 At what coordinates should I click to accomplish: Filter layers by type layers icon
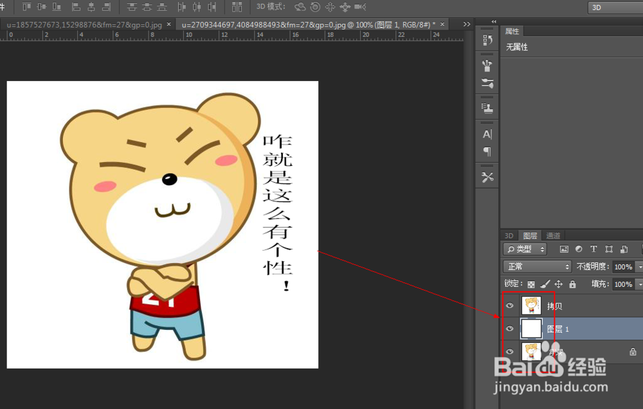tap(593, 249)
